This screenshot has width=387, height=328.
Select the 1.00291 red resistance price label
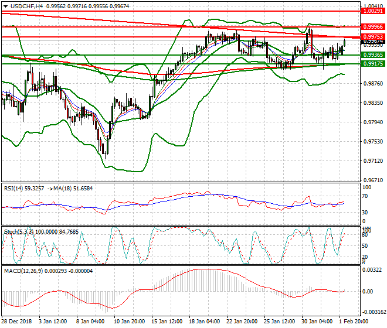[373, 11]
